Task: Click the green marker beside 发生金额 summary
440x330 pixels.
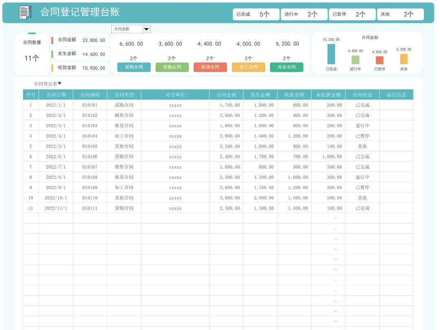Action: pyautogui.click(x=52, y=54)
